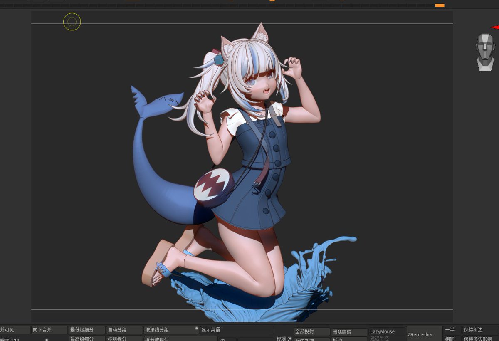Screen dimensions: 499x341
Task: Toggle LazyMouse on or off
Action: (x=387, y=331)
